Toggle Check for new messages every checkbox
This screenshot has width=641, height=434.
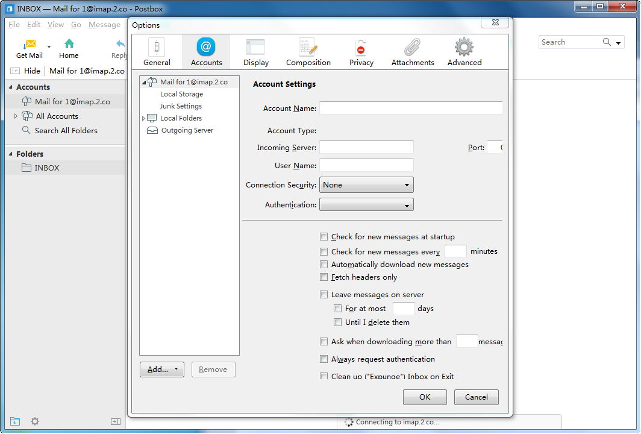[324, 251]
